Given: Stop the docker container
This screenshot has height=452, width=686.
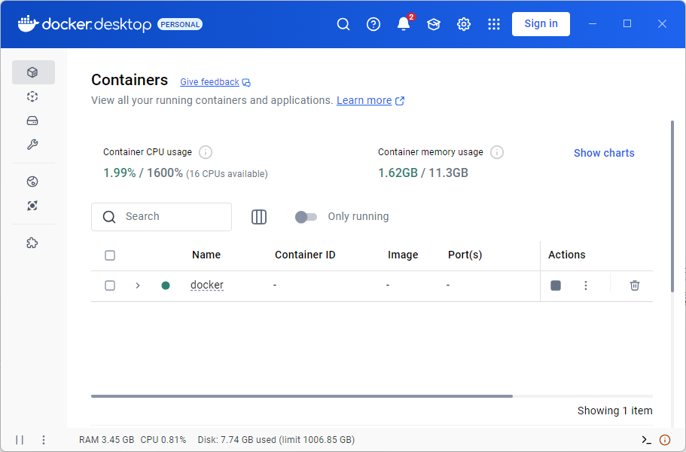Looking at the screenshot, I should tap(556, 286).
